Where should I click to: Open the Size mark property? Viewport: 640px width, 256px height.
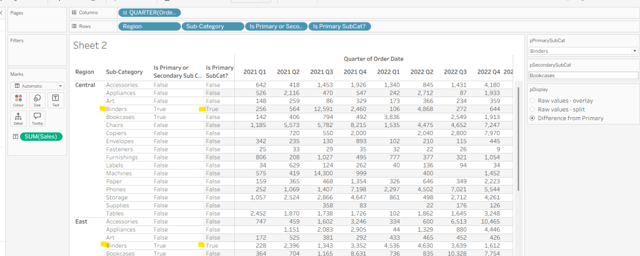click(x=37, y=100)
